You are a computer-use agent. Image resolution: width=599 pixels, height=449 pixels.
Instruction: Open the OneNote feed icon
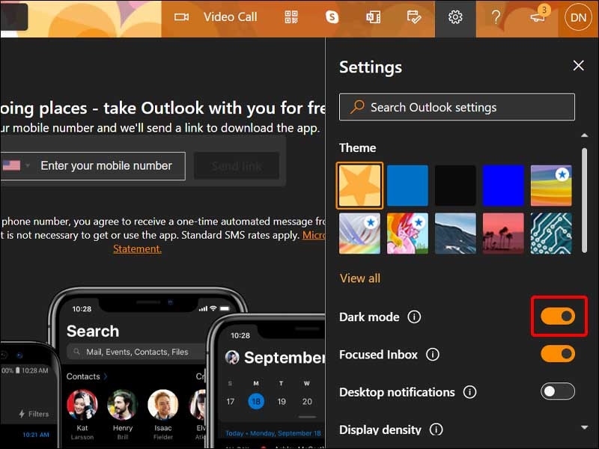tap(373, 17)
